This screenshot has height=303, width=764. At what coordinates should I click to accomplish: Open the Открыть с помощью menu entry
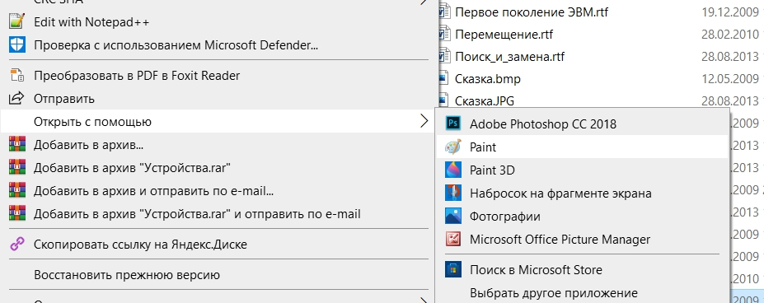217,121
